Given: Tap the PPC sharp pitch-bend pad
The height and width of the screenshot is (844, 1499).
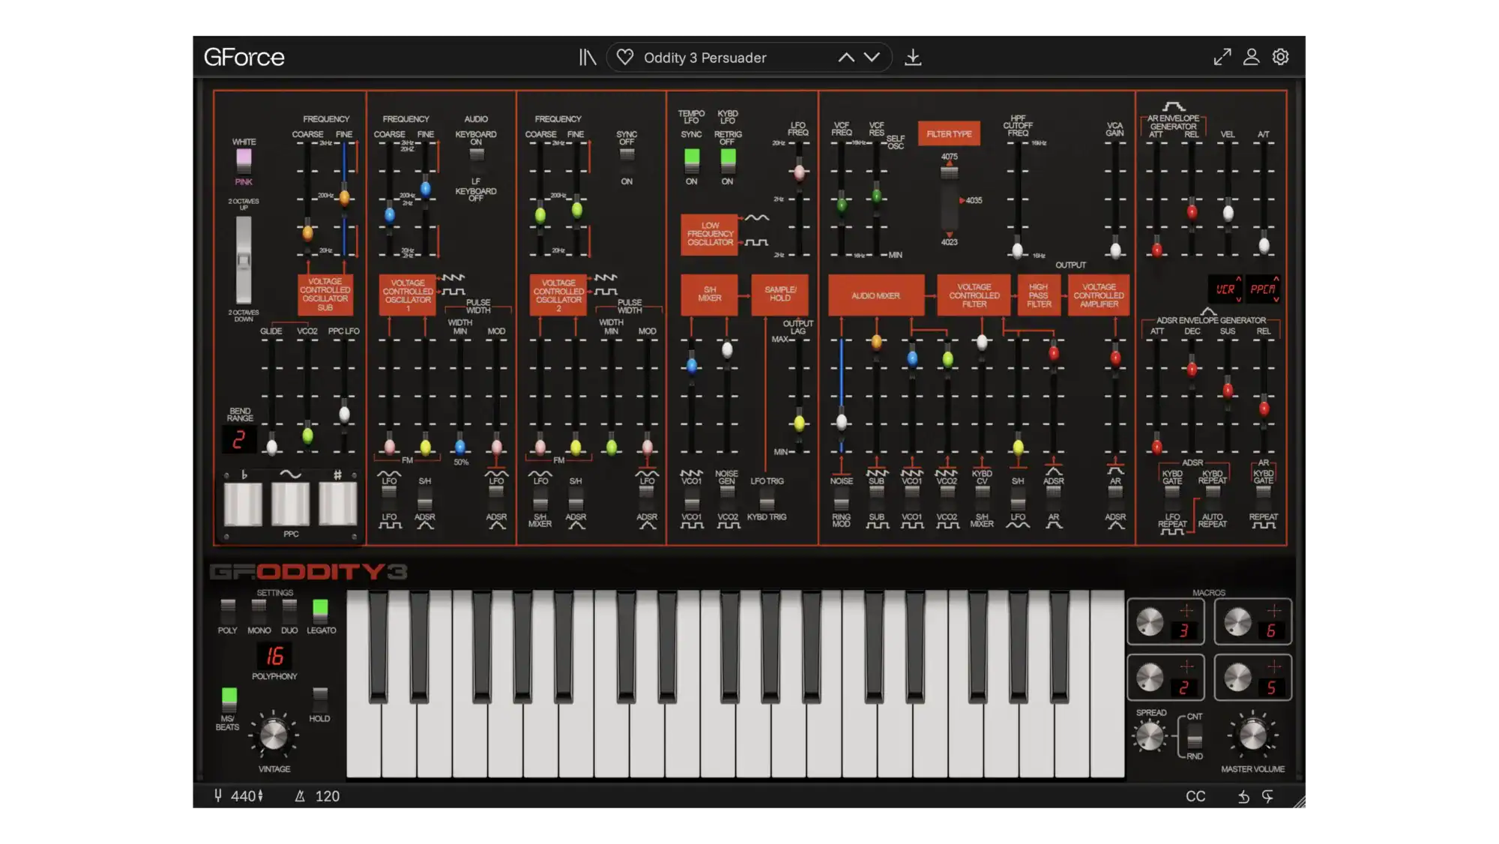Looking at the screenshot, I should (338, 504).
